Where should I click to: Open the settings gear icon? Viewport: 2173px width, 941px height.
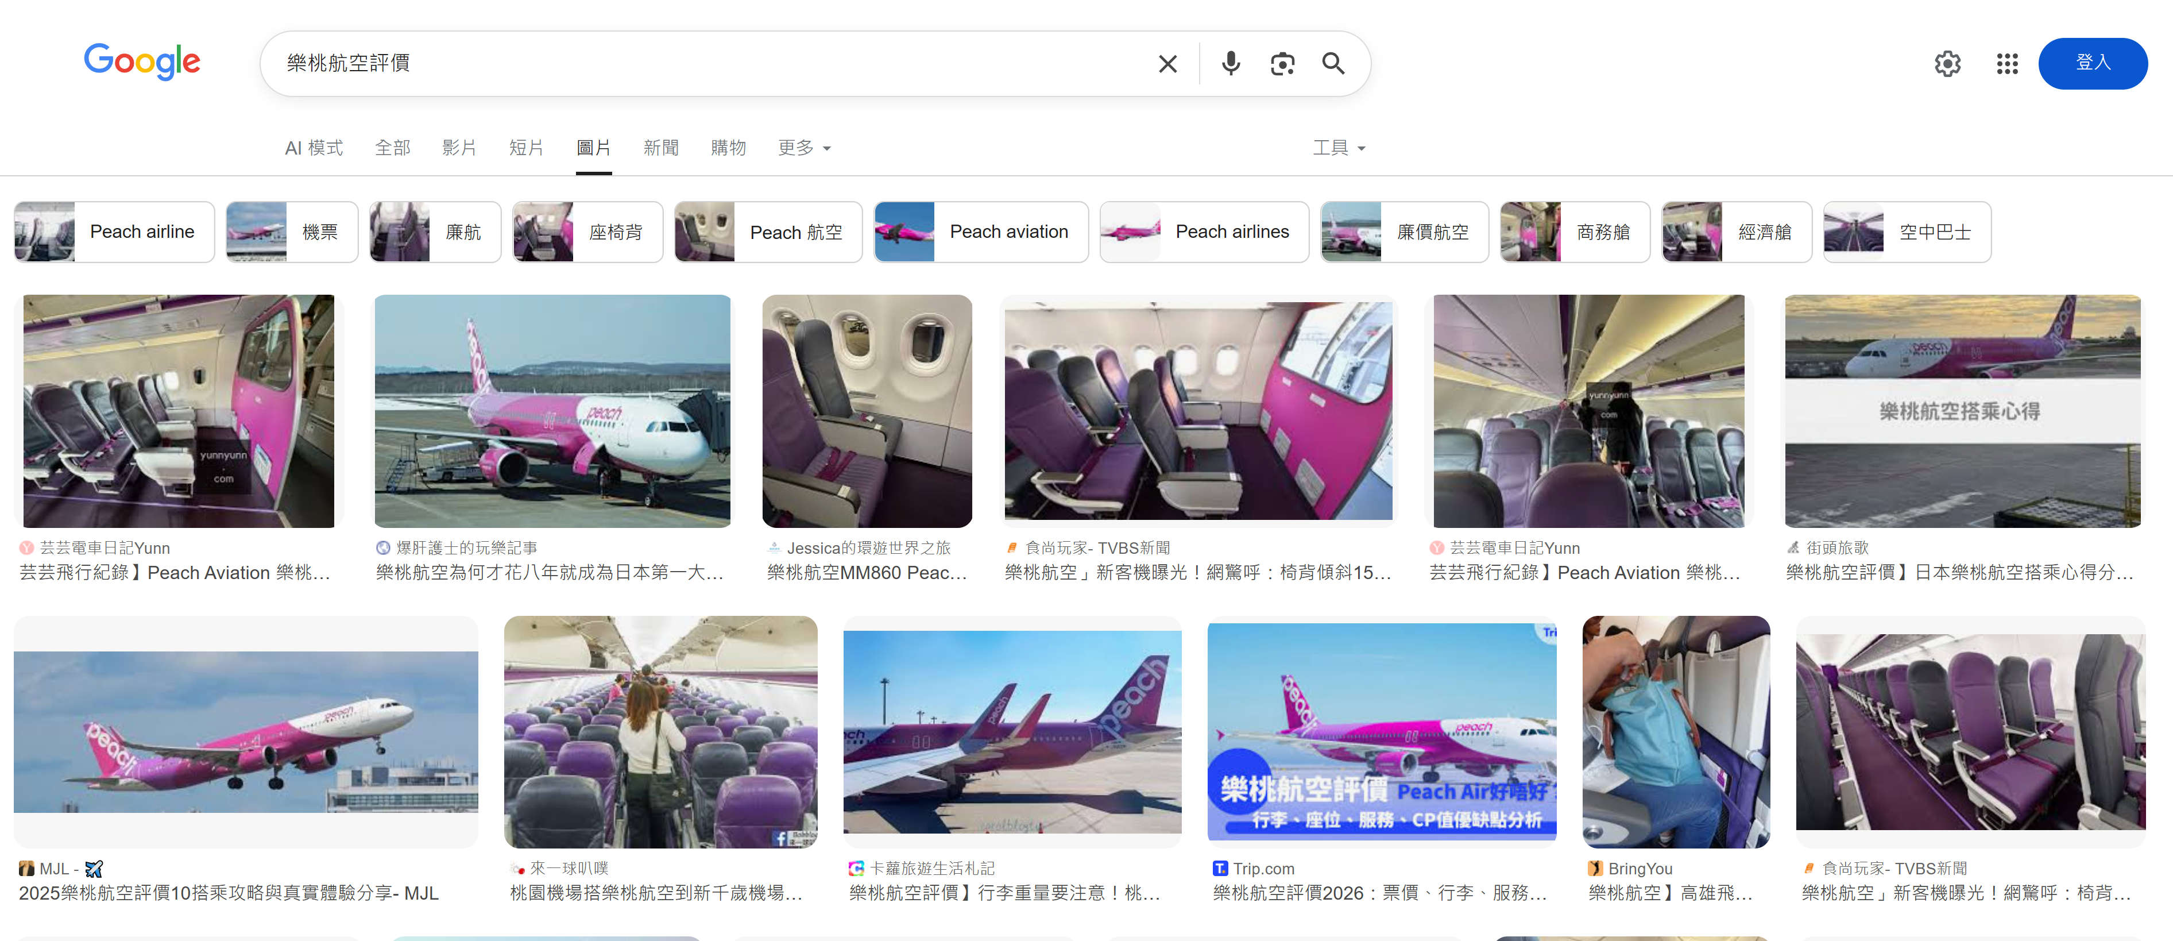1947,64
